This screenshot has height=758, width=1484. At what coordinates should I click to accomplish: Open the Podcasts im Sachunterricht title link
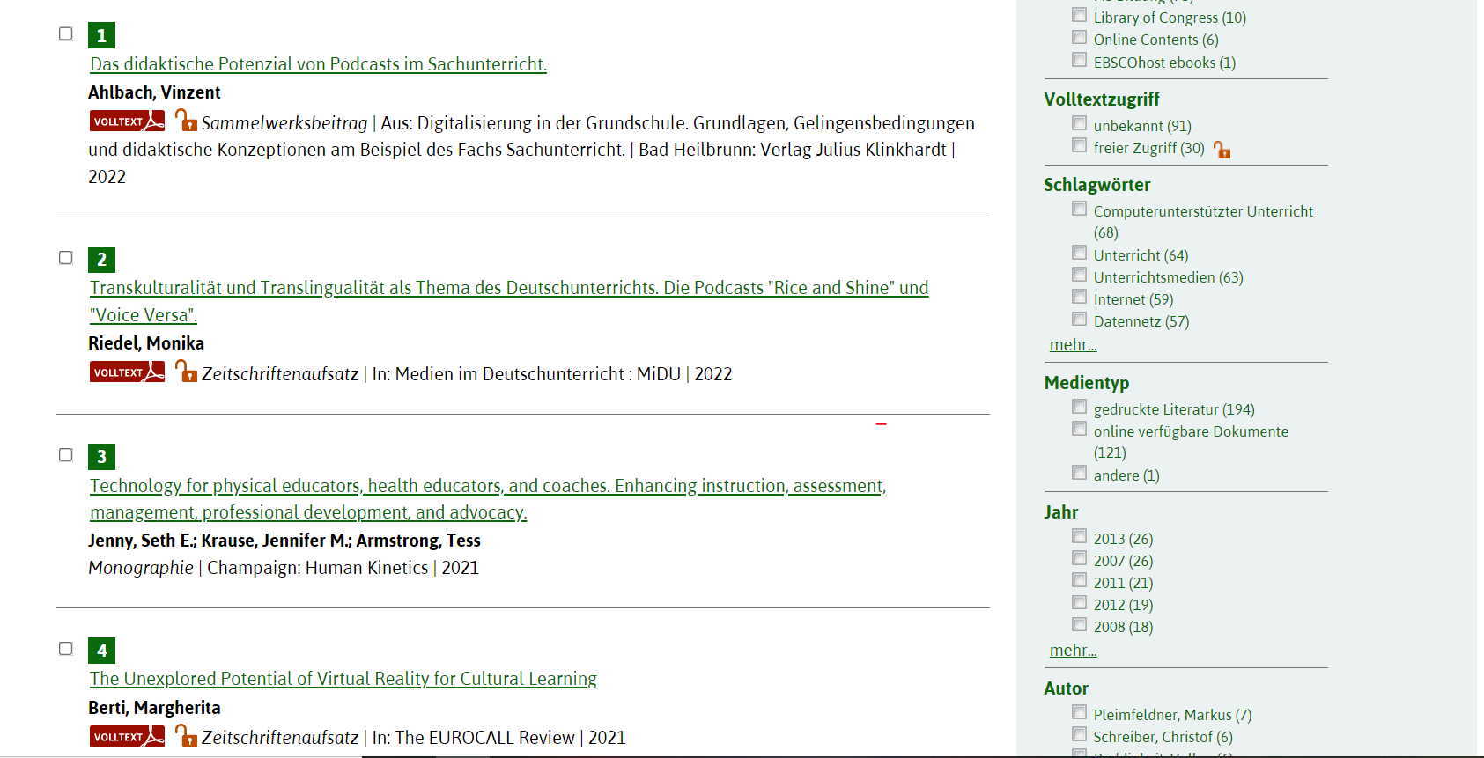pos(318,64)
